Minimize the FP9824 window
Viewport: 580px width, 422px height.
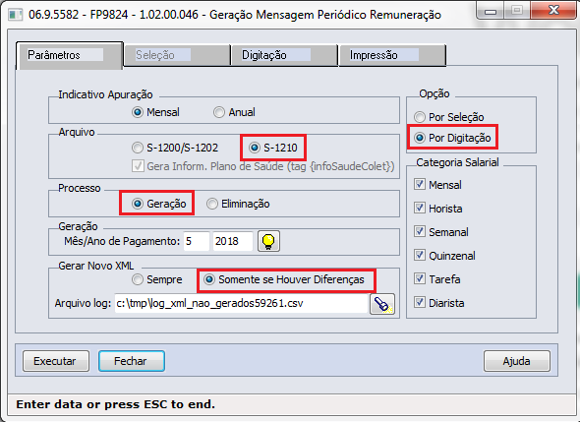click(491, 11)
